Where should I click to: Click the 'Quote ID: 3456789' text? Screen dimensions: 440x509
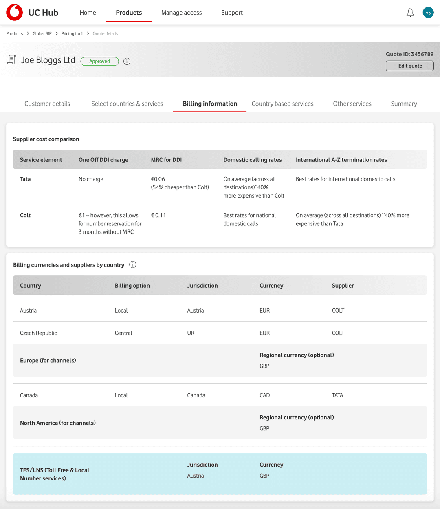409,54
